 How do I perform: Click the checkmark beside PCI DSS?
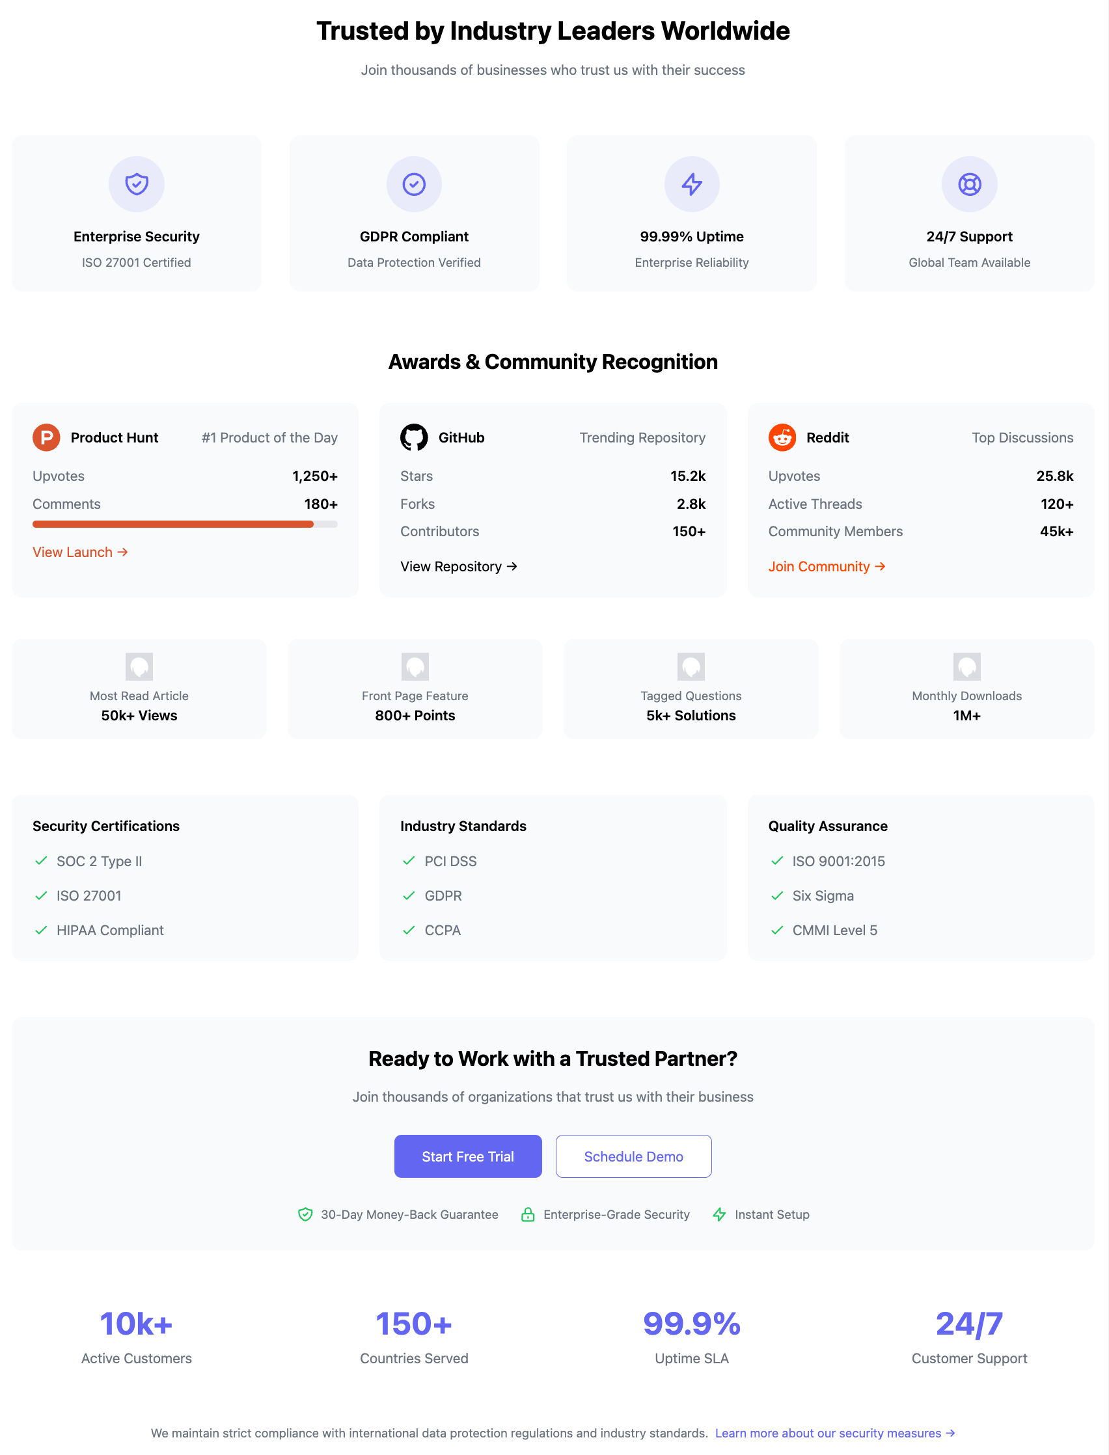click(x=409, y=860)
